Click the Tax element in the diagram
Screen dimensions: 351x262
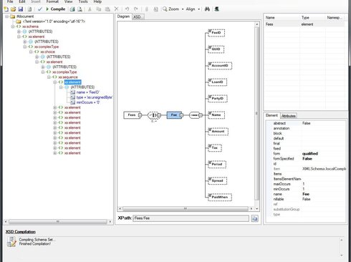(x=215, y=148)
